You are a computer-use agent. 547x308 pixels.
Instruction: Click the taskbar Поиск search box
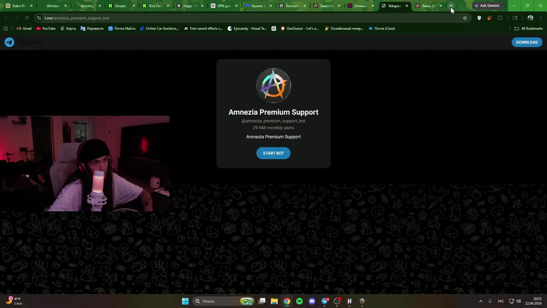224,301
